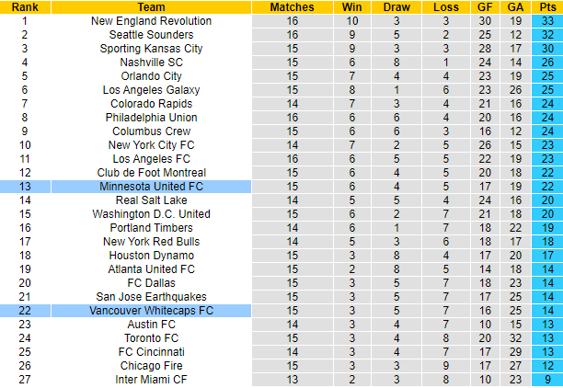Image resolution: width=563 pixels, height=388 pixels.
Task: Click New England Revolution's 33 points cell
Action: [546, 21]
